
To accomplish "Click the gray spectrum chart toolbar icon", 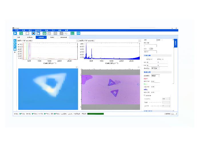I will tap(61, 33).
